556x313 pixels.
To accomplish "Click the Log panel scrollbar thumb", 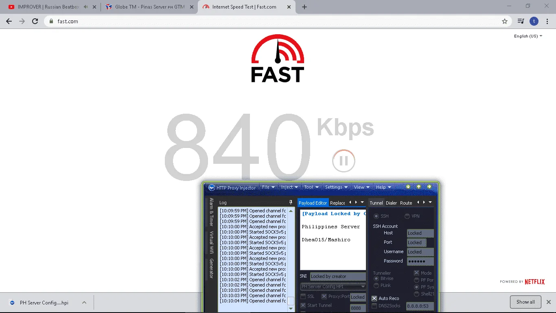I will 291,301.
